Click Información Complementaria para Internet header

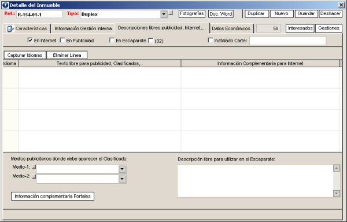(x=260, y=63)
